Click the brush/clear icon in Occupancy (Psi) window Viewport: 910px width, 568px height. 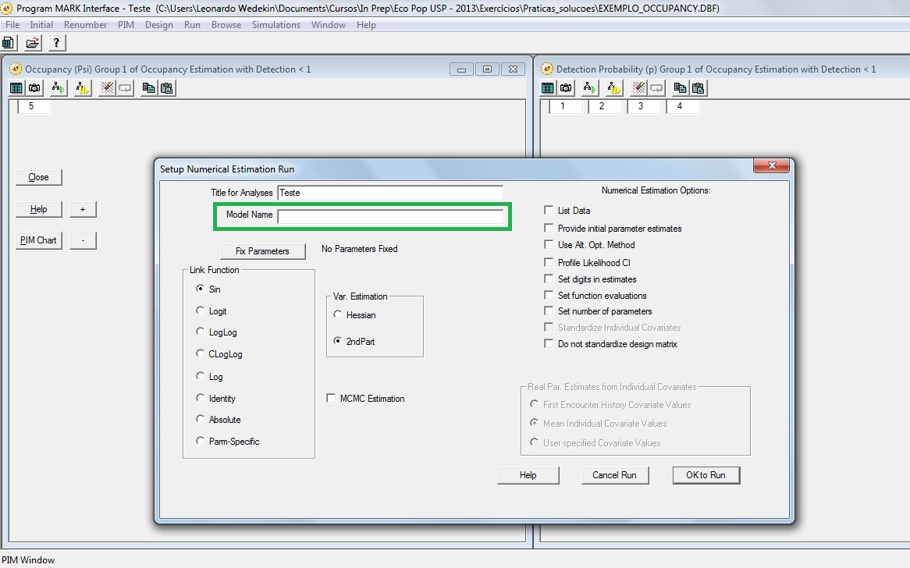click(107, 88)
